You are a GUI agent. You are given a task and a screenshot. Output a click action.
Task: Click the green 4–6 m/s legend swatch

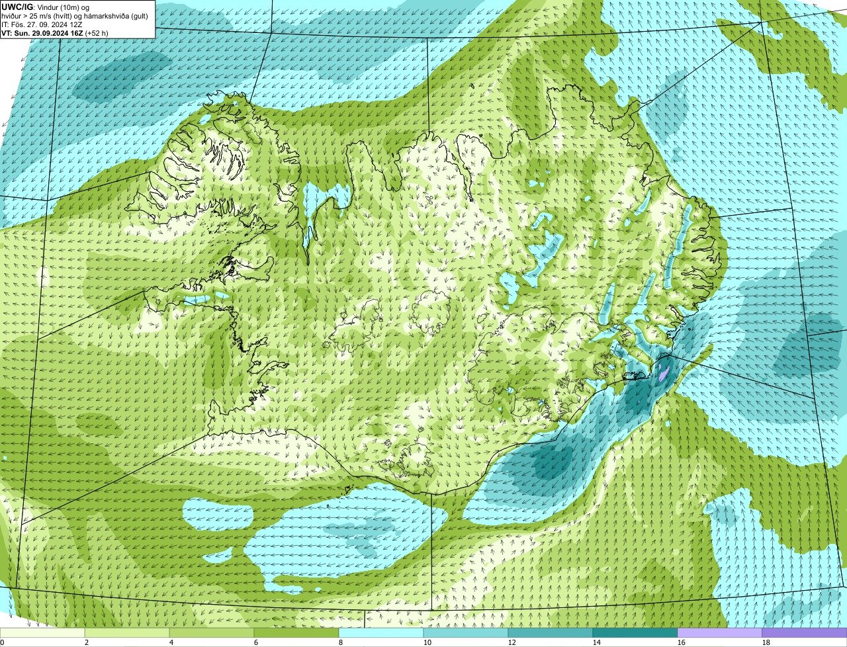tap(212, 633)
